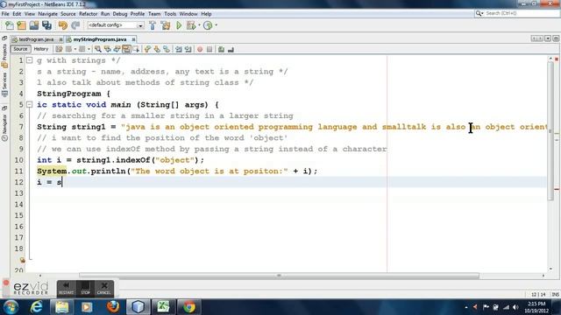Click the Build Project hammer icon
The image size is (561, 315).
click(x=153, y=25)
